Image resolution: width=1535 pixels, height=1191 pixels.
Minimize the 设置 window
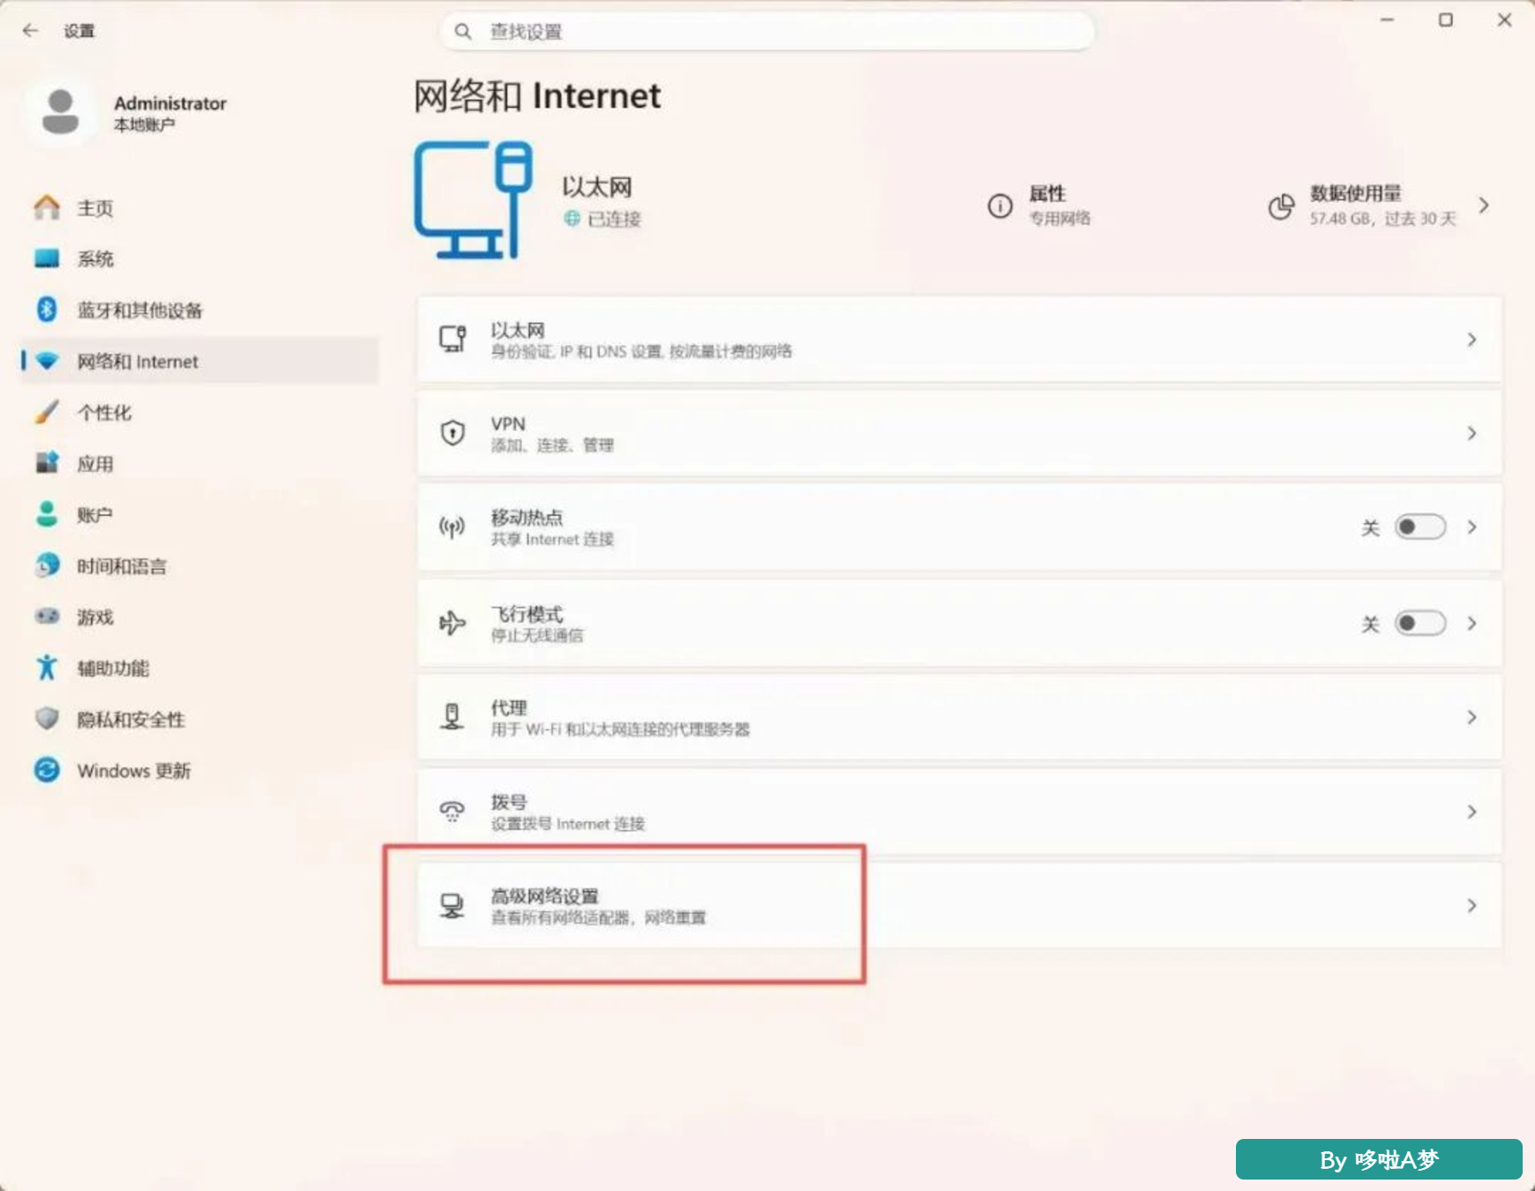coord(1387,19)
